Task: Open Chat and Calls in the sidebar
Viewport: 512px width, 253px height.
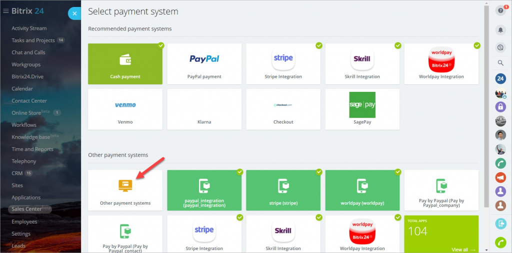Action: pyautogui.click(x=28, y=52)
